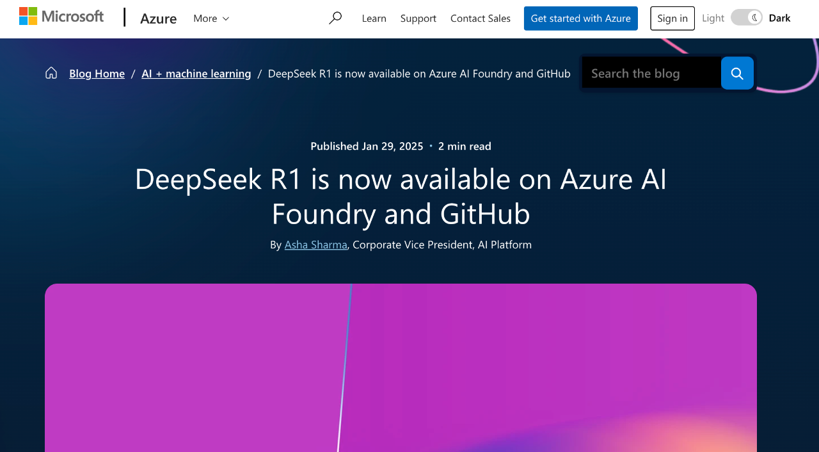Image resolution: width=819 pixels, height=452 pixels.
Task: Click the 2 min read text
Action: coord(465,146)
